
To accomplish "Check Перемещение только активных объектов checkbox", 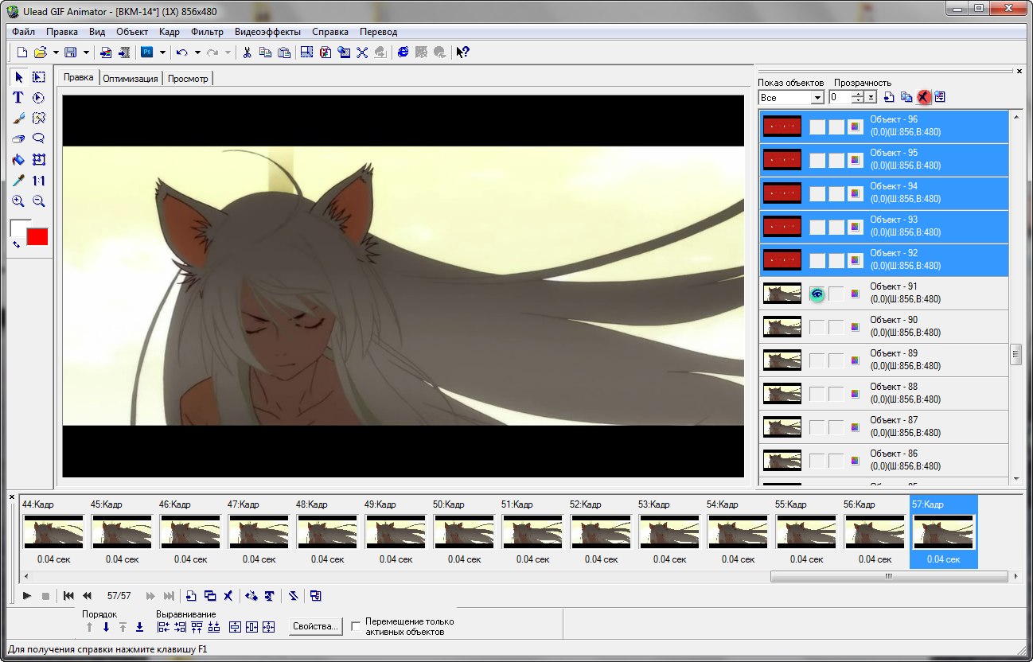I will [356, 626].
